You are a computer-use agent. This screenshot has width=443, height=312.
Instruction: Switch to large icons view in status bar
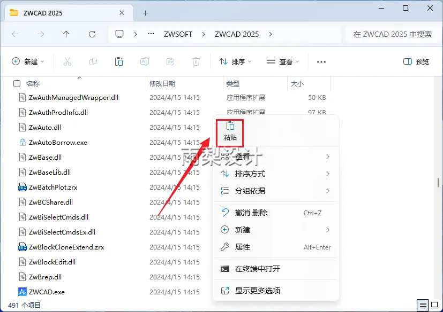tap(434, 305)
